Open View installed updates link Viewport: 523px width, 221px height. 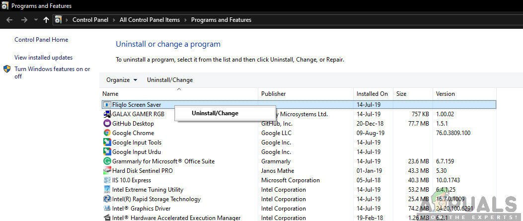43,58
